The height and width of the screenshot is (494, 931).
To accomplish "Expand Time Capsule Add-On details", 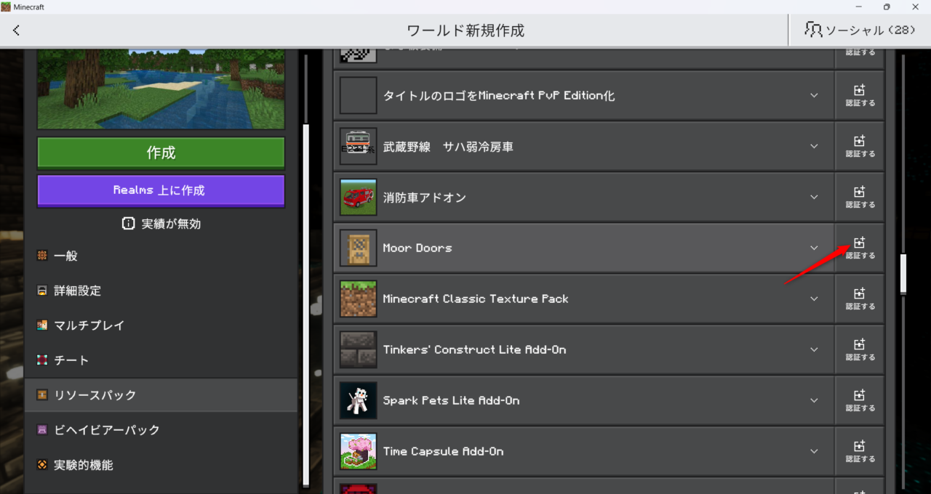I will (814, 451).
